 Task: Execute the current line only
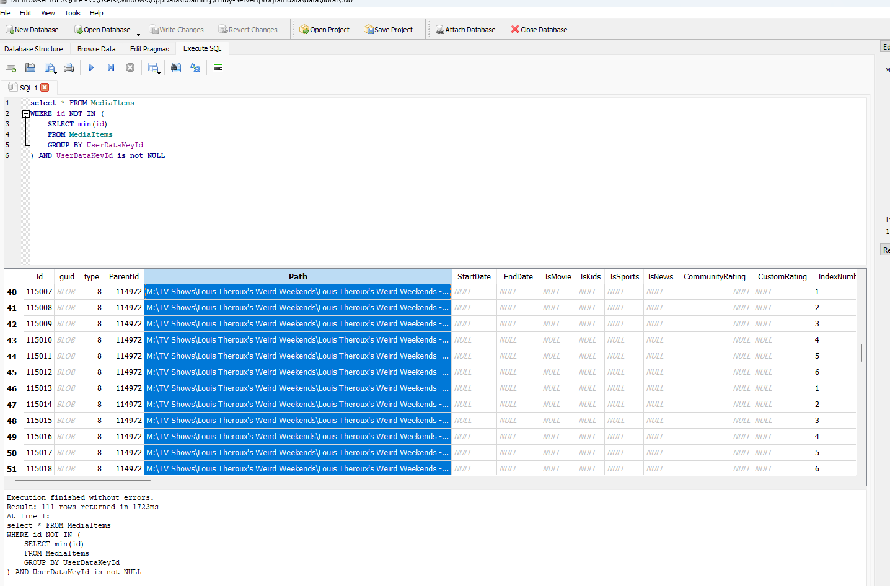click(x=110, y=68)
